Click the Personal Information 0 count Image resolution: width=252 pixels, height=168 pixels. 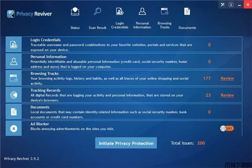[209, 62]
